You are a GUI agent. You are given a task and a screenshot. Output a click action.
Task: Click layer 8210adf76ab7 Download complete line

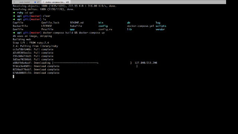point(36,70)
